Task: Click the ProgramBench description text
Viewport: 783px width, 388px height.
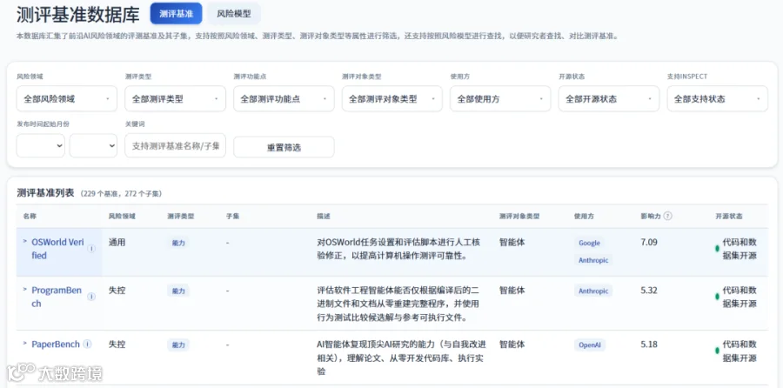Action: coord(398,304)
